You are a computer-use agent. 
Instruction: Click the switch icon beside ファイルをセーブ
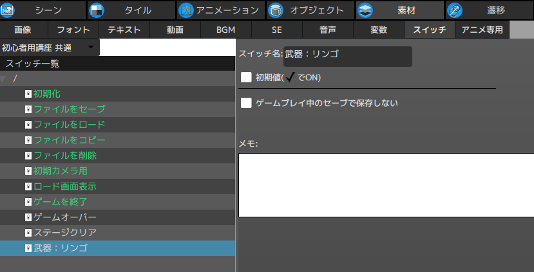coord(28,109)
